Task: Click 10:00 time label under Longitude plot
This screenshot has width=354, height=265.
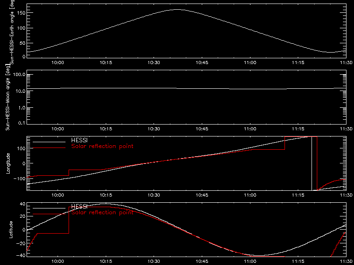Action: (x=58, y=195)
